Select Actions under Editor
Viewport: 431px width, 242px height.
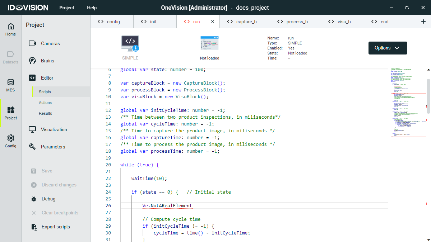[x=45, y=103]
